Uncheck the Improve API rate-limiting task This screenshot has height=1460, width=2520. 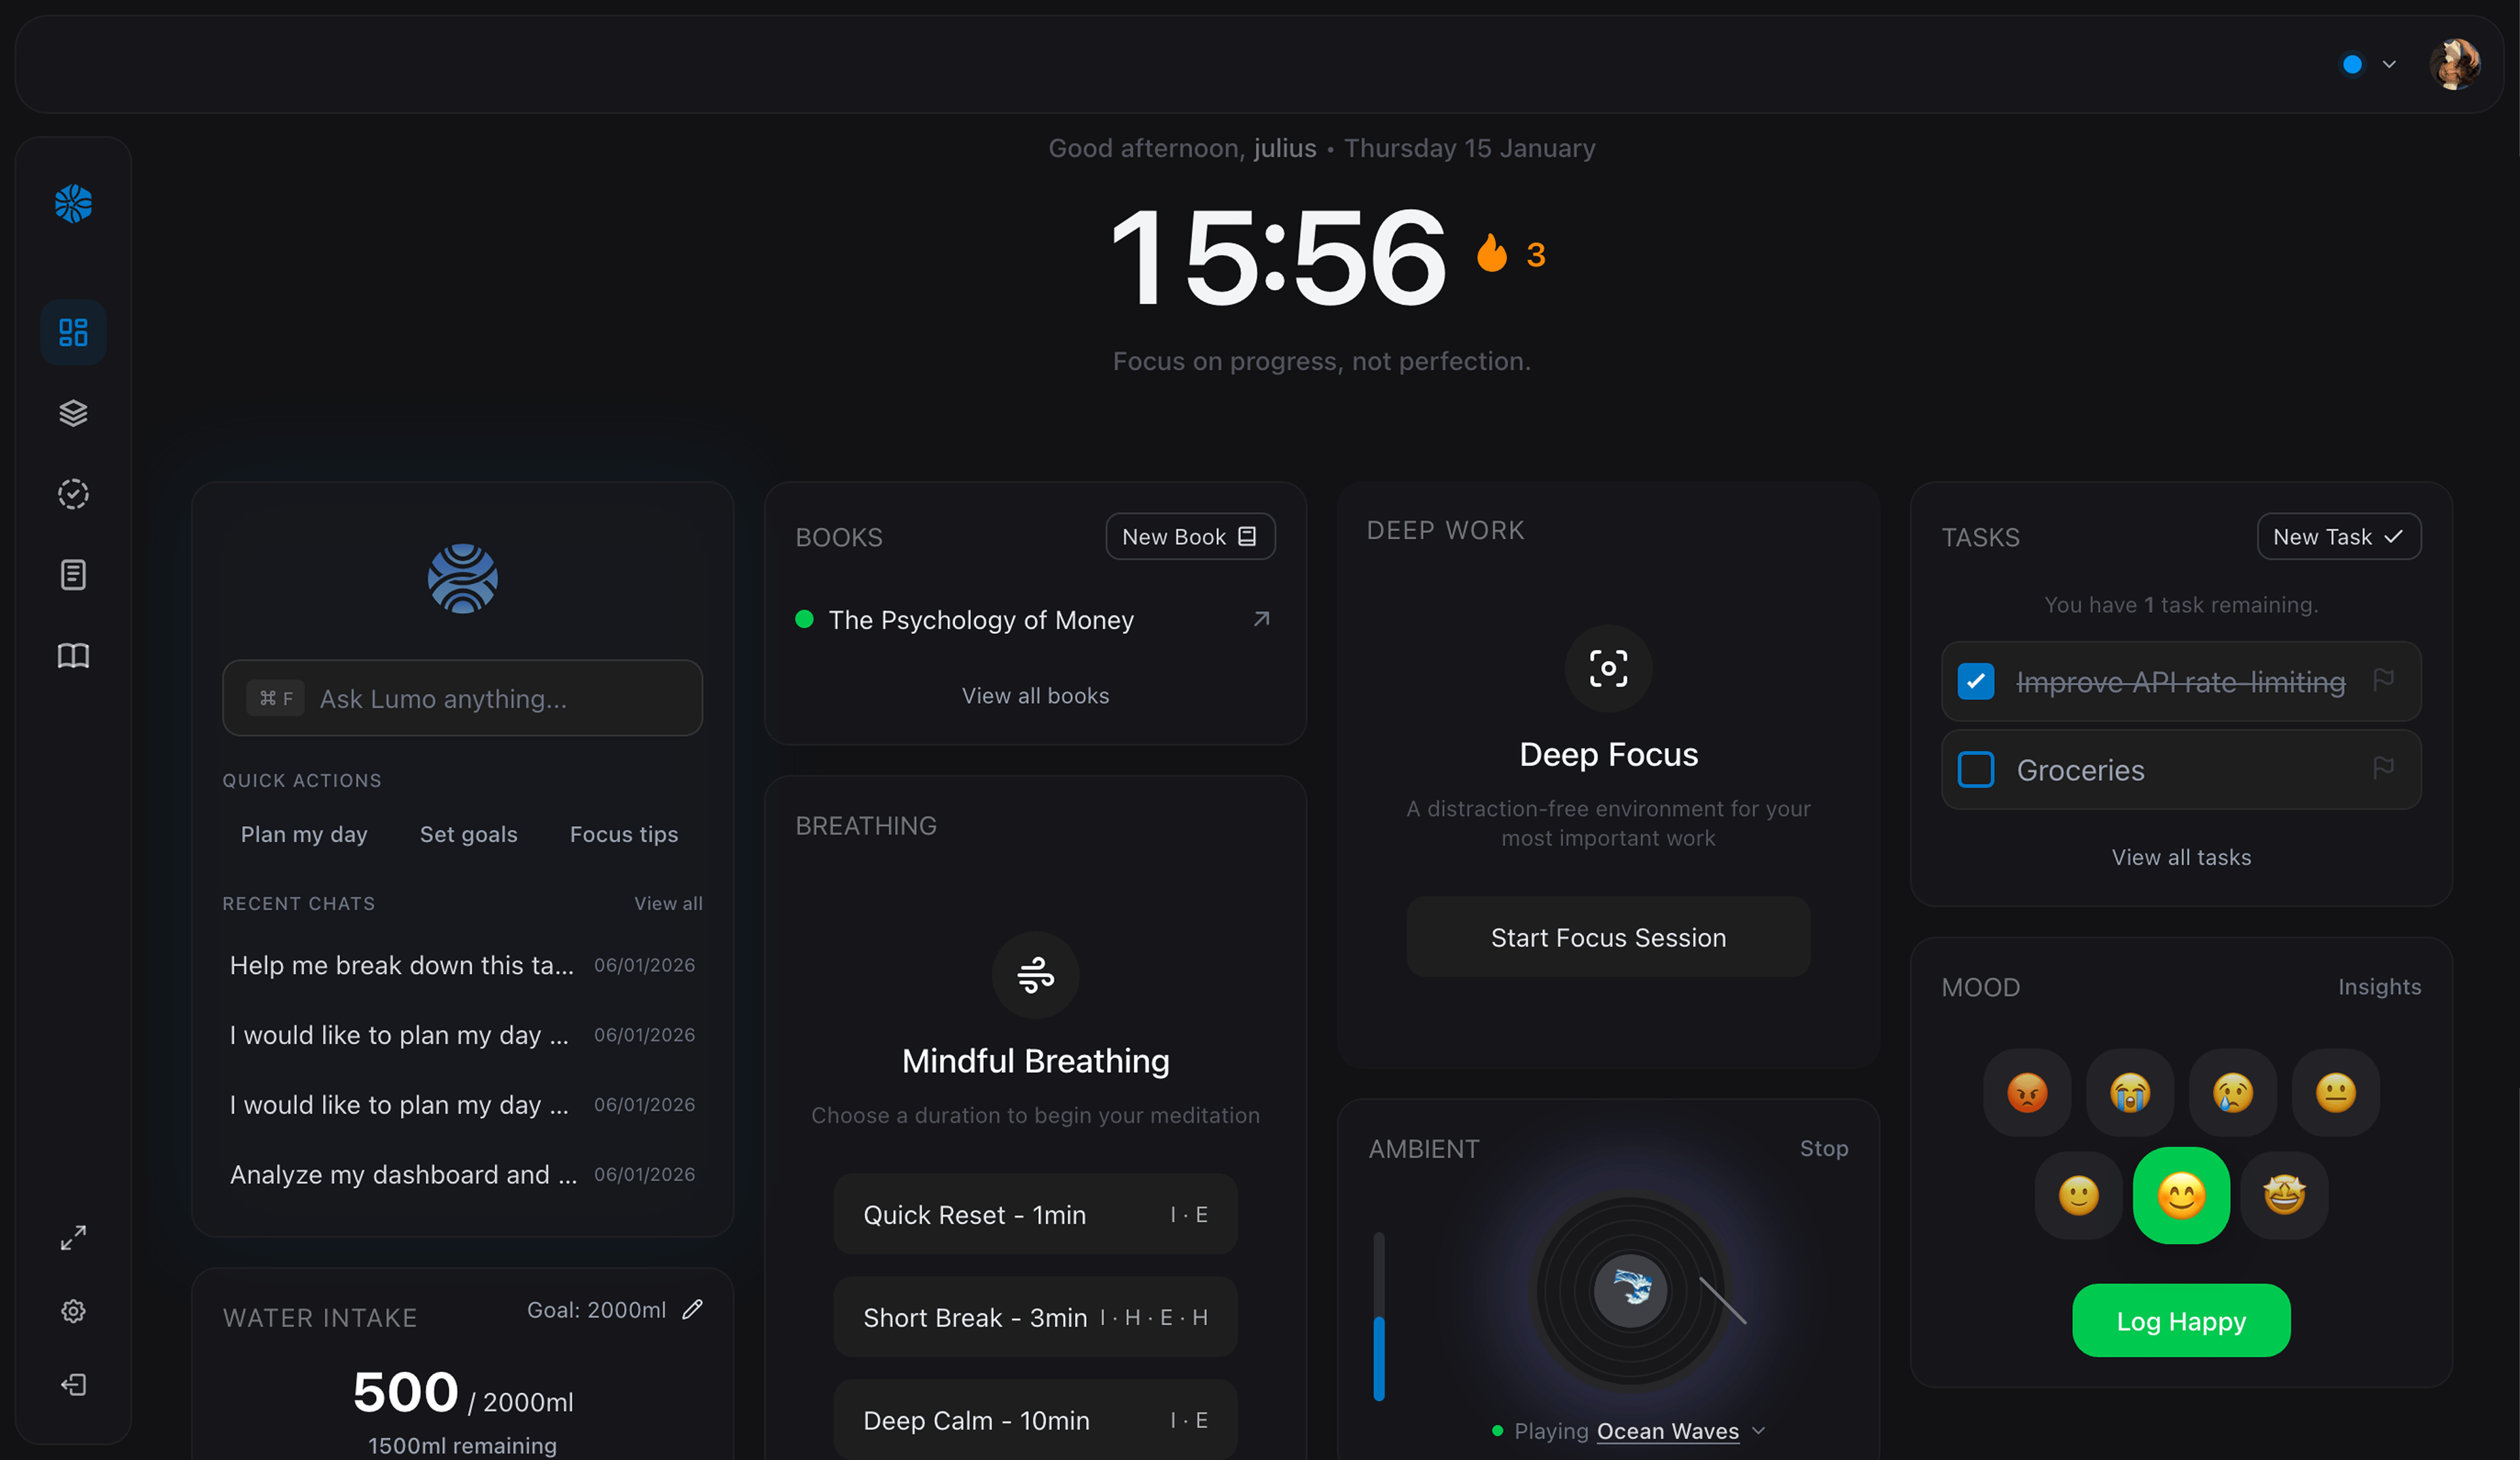[x=1976, y=681]
